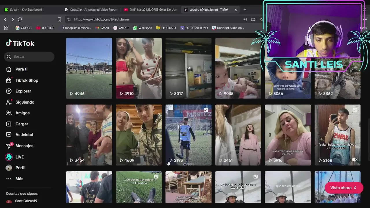Open Universal Audio bookmark
The image size is (370, 208).
228,28
